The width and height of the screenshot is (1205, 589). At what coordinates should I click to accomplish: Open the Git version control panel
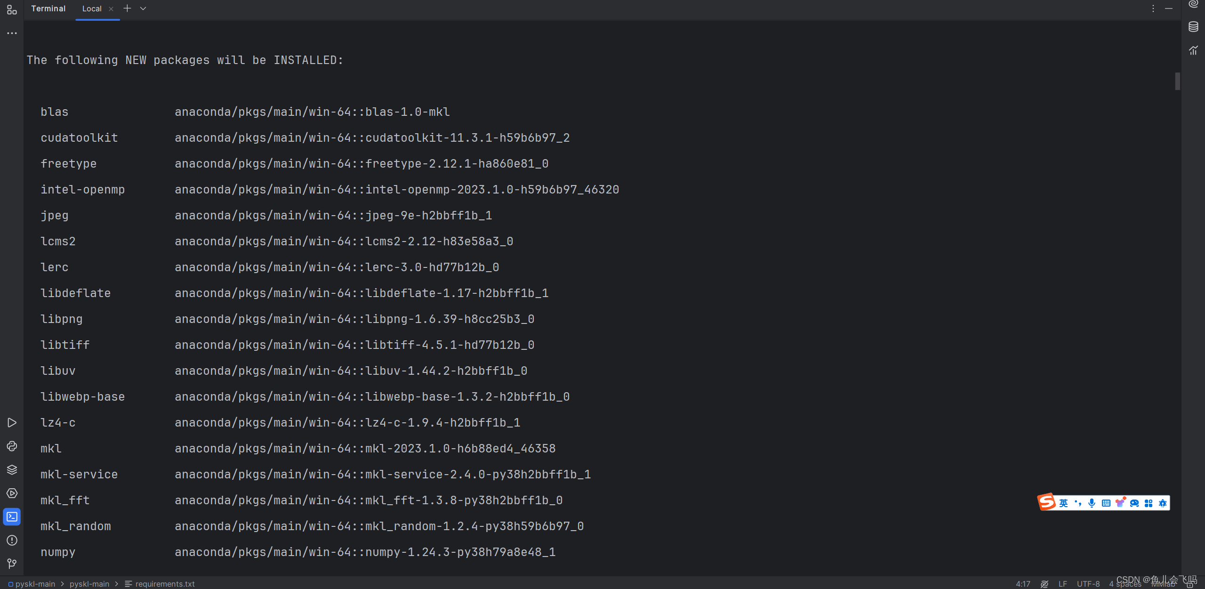12,564
